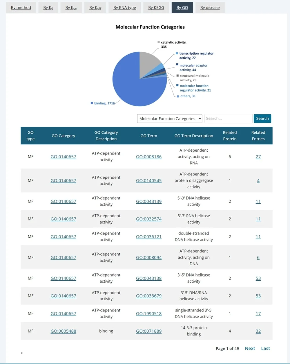Open related entries link 6
This screenshot has width=290, height=364.
click(258, 257)
